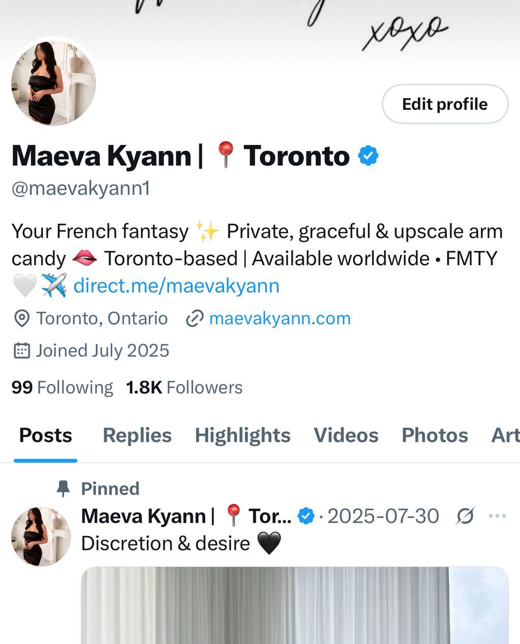Switch to the Videos tab

pyautogui.click(x=346, y=436)
